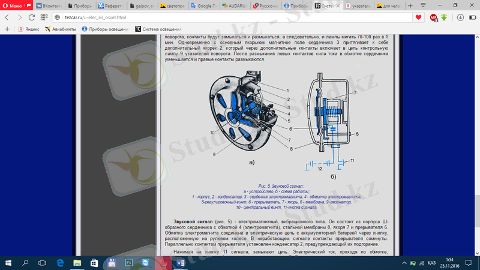This screenshot has height=270, width=480.
Task: Click the bold Звуковой сигнал heading text
Action: pyautogui.click(x=193, y=221)
